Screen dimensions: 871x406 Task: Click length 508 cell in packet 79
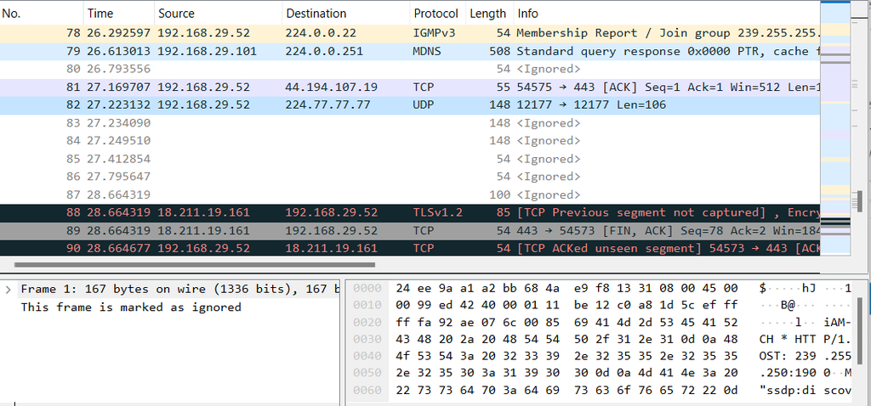500,51
